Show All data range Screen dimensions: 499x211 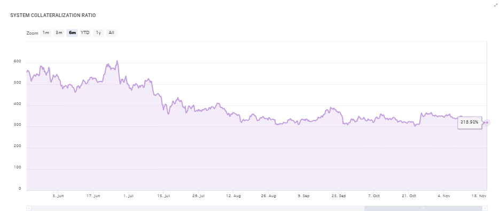[x=111, y=33]
